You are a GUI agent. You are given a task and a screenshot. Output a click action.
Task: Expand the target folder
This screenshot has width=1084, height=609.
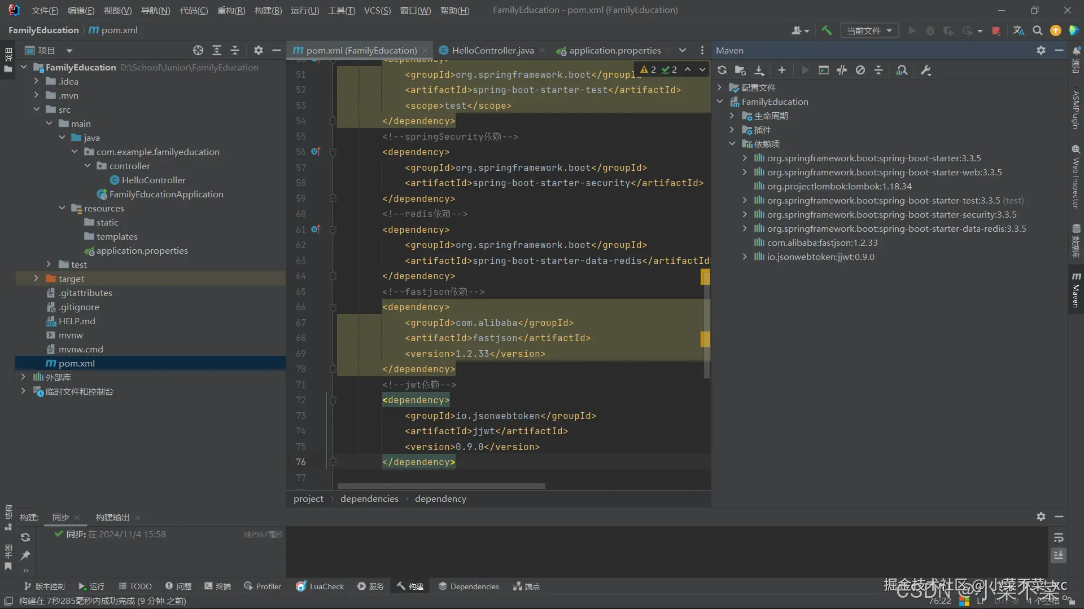tap(36, 279)
